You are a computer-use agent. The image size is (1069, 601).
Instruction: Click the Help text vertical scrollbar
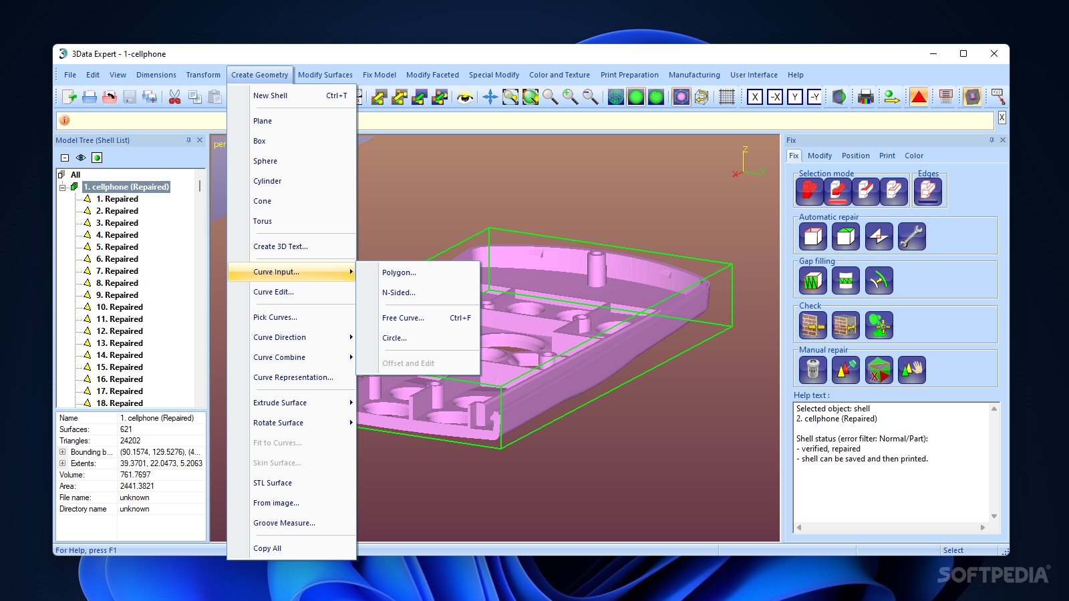click(x=994, y=462)
